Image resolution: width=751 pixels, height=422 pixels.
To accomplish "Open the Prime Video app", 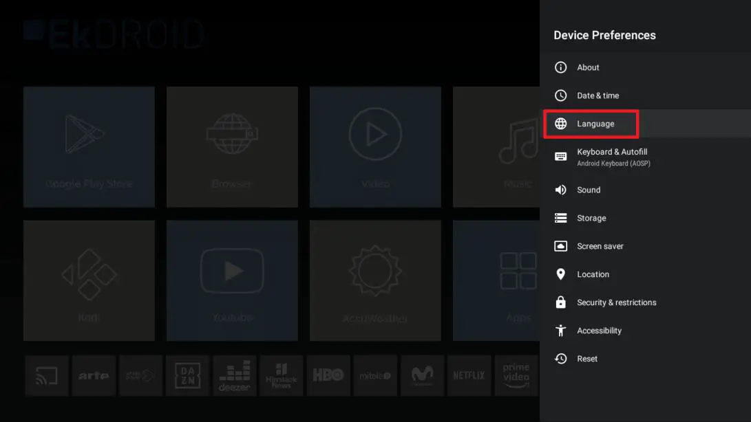I will pyautogui.click(x=516, y=375).
